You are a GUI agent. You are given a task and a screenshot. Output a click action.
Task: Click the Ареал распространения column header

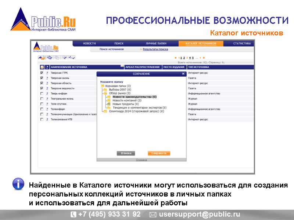[143, 67]
